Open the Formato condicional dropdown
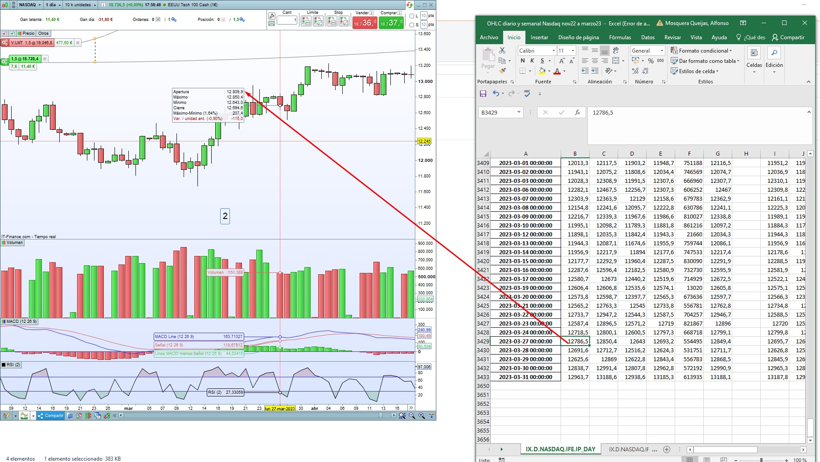This screenshot has width=820, height=462. [x=701, y=51]
